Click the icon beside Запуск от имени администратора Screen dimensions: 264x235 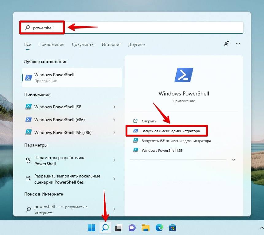[x=136, y=131]
